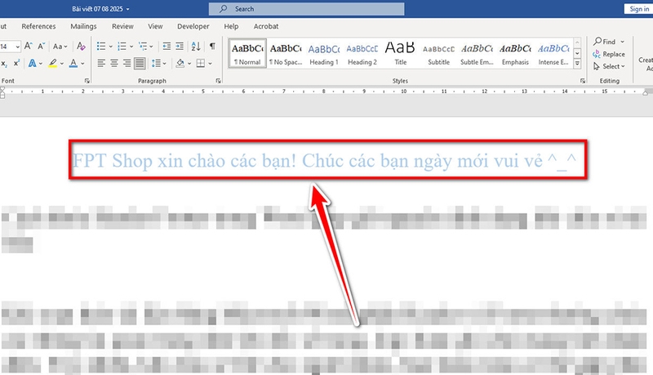Open Paragraph settings dialog launcher
The height and width of the screenshot is (375, 653).
tap(218, 81)
